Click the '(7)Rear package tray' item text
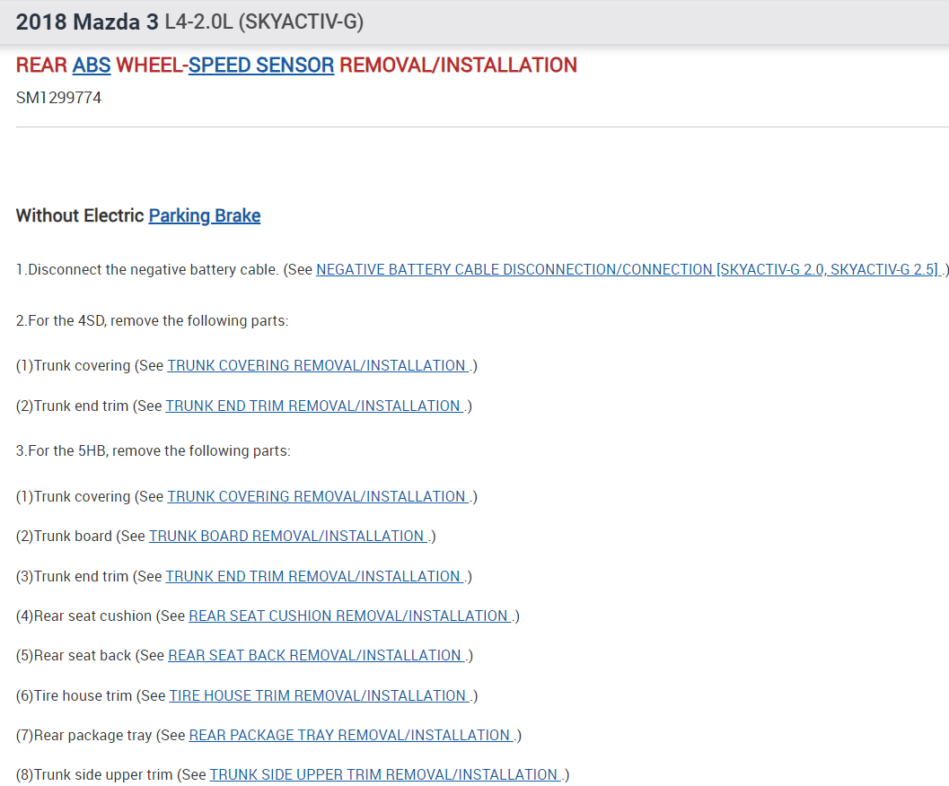 83,735
